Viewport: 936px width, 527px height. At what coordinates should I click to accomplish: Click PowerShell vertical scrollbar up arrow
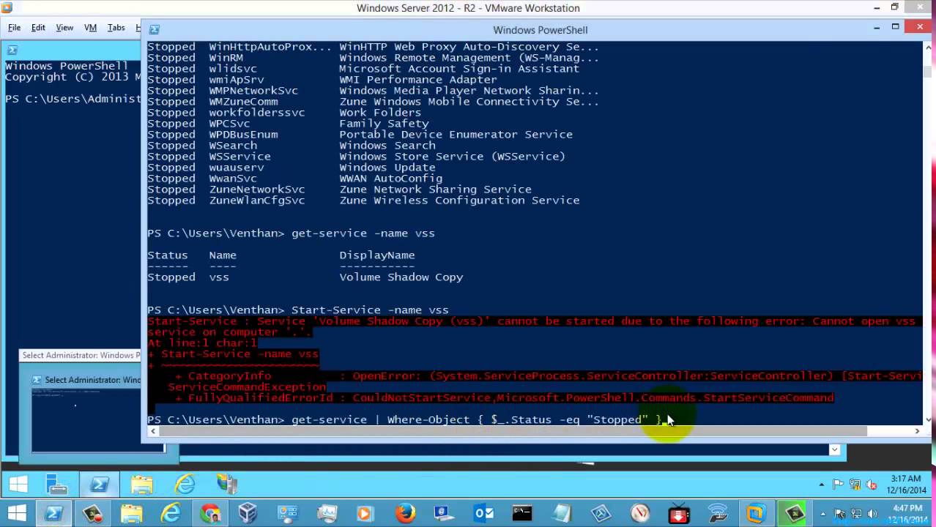click(929, 47)
